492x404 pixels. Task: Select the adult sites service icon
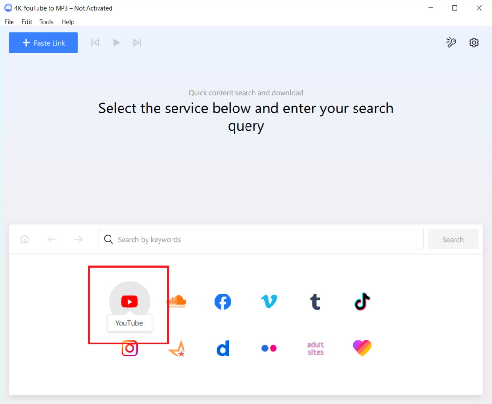[x=316, y=348]
